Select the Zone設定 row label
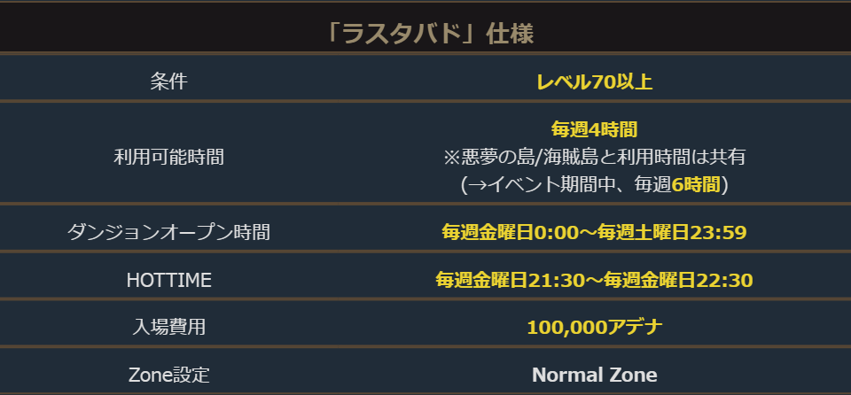851x395 pixels. pyautogui.click(x=168, y=375)
